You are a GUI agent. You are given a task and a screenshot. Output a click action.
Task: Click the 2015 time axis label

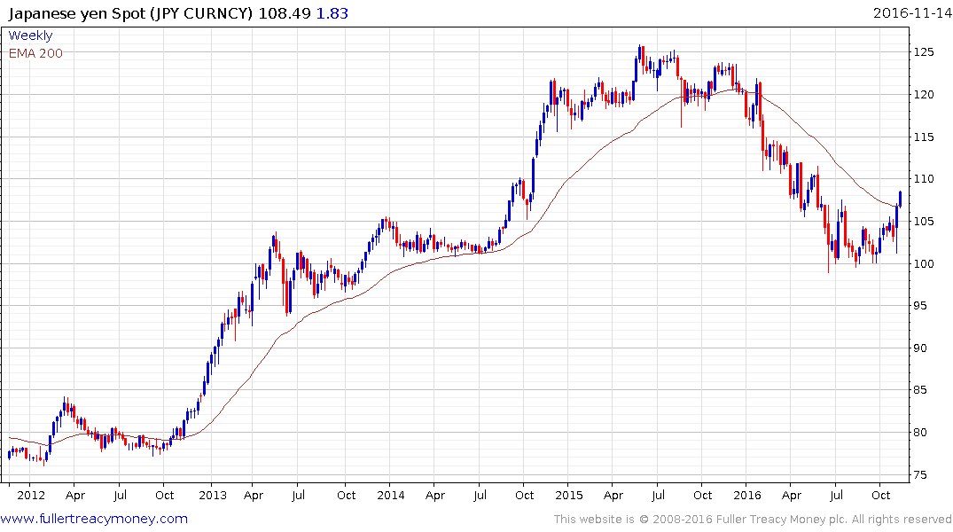[569, 495]
